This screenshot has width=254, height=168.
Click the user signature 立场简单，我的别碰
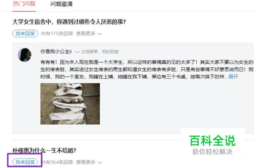click(100, 52)
